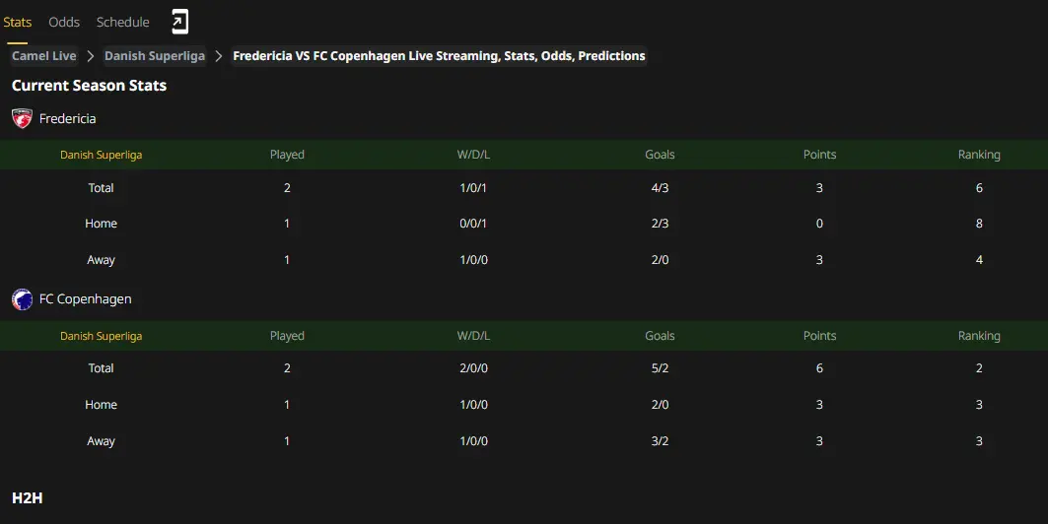Open the Odds tab
Viewport: 1048px width, 524px height.
(x=64, y=22)
